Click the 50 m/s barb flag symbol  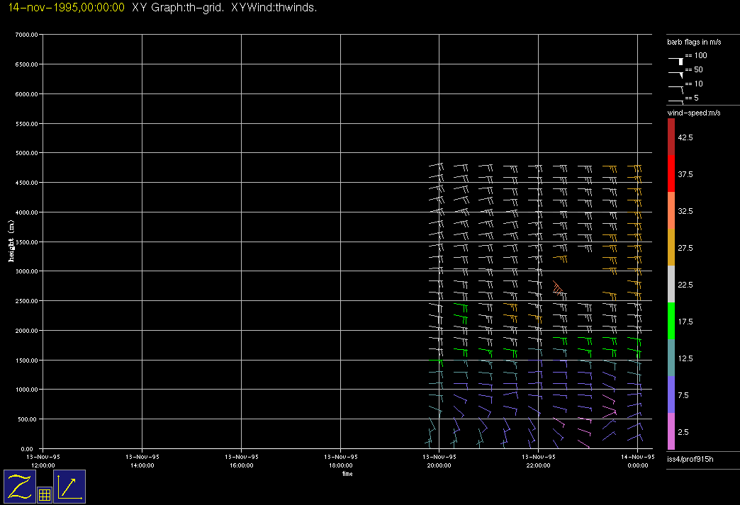(676, 71)
